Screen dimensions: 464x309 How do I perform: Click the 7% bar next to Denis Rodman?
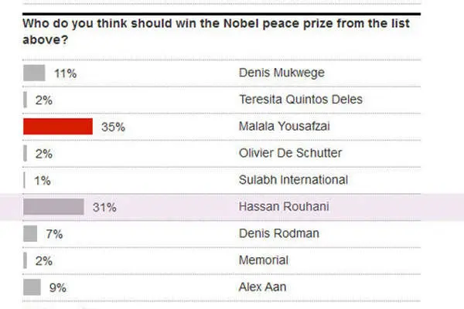tap(30, 233)
